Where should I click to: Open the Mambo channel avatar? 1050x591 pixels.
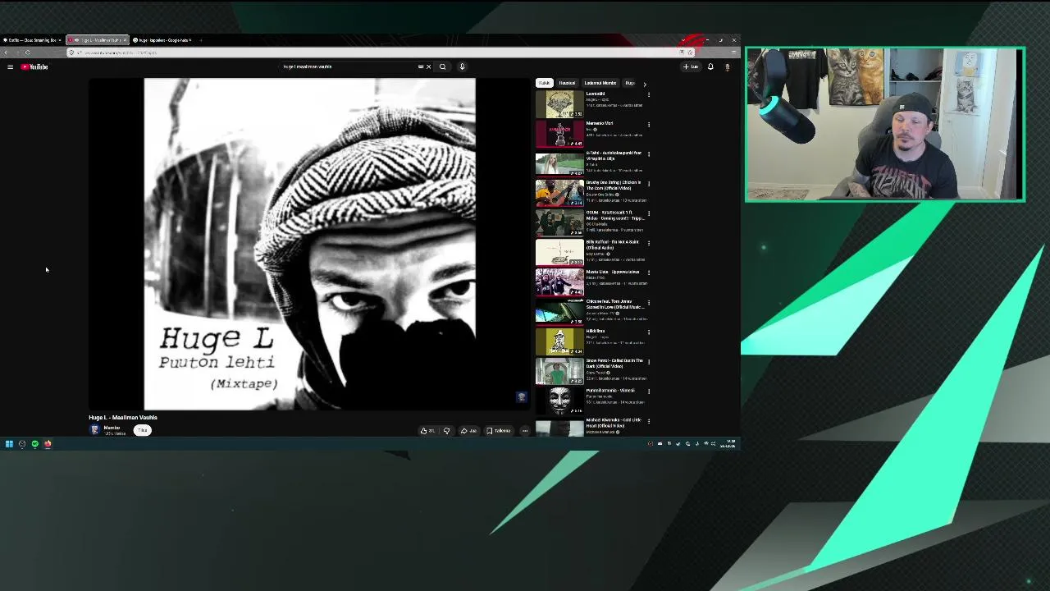click(94, 430)
